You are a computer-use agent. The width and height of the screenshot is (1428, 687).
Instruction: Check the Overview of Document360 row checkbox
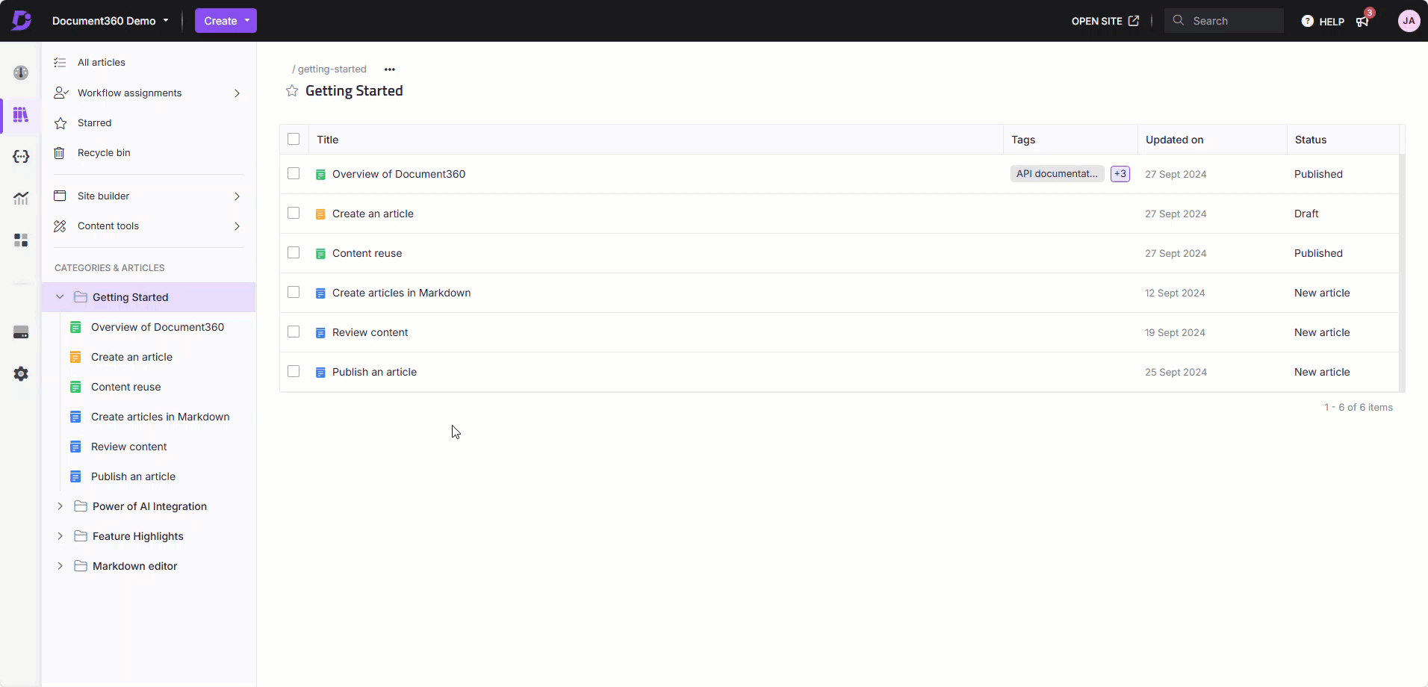(x=294, y=173)
